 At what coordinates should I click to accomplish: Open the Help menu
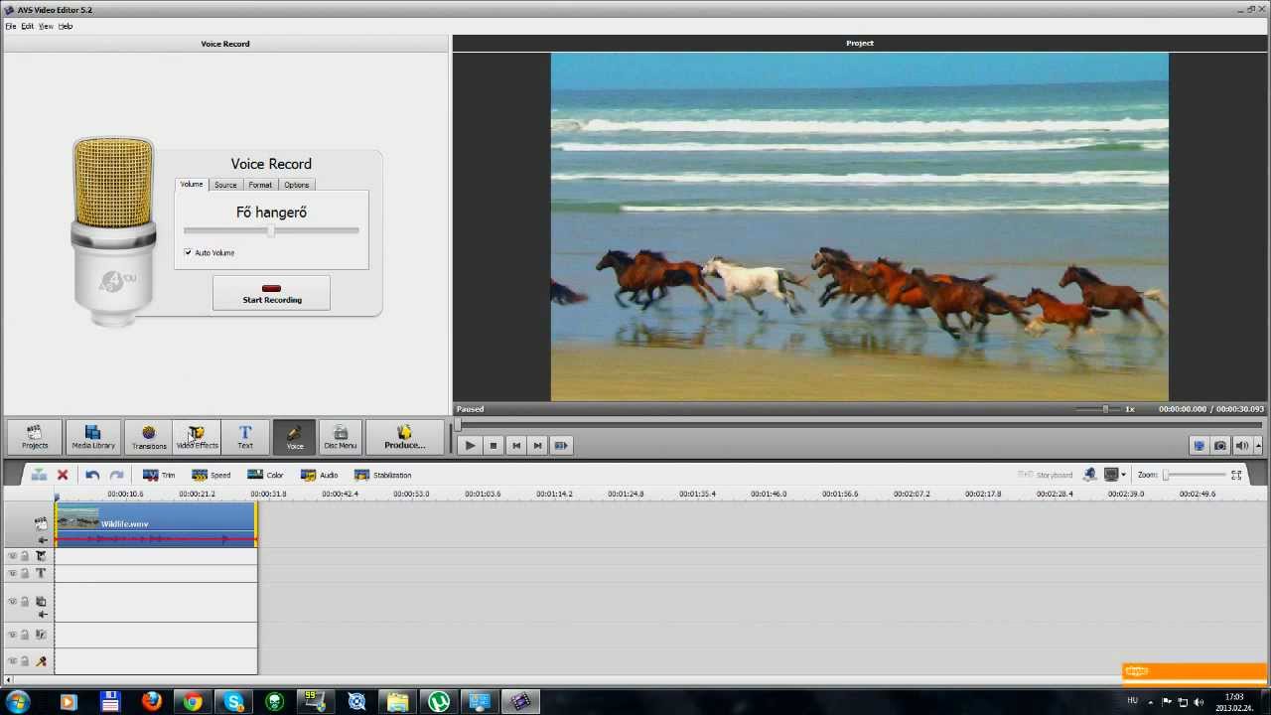(66, 26)
